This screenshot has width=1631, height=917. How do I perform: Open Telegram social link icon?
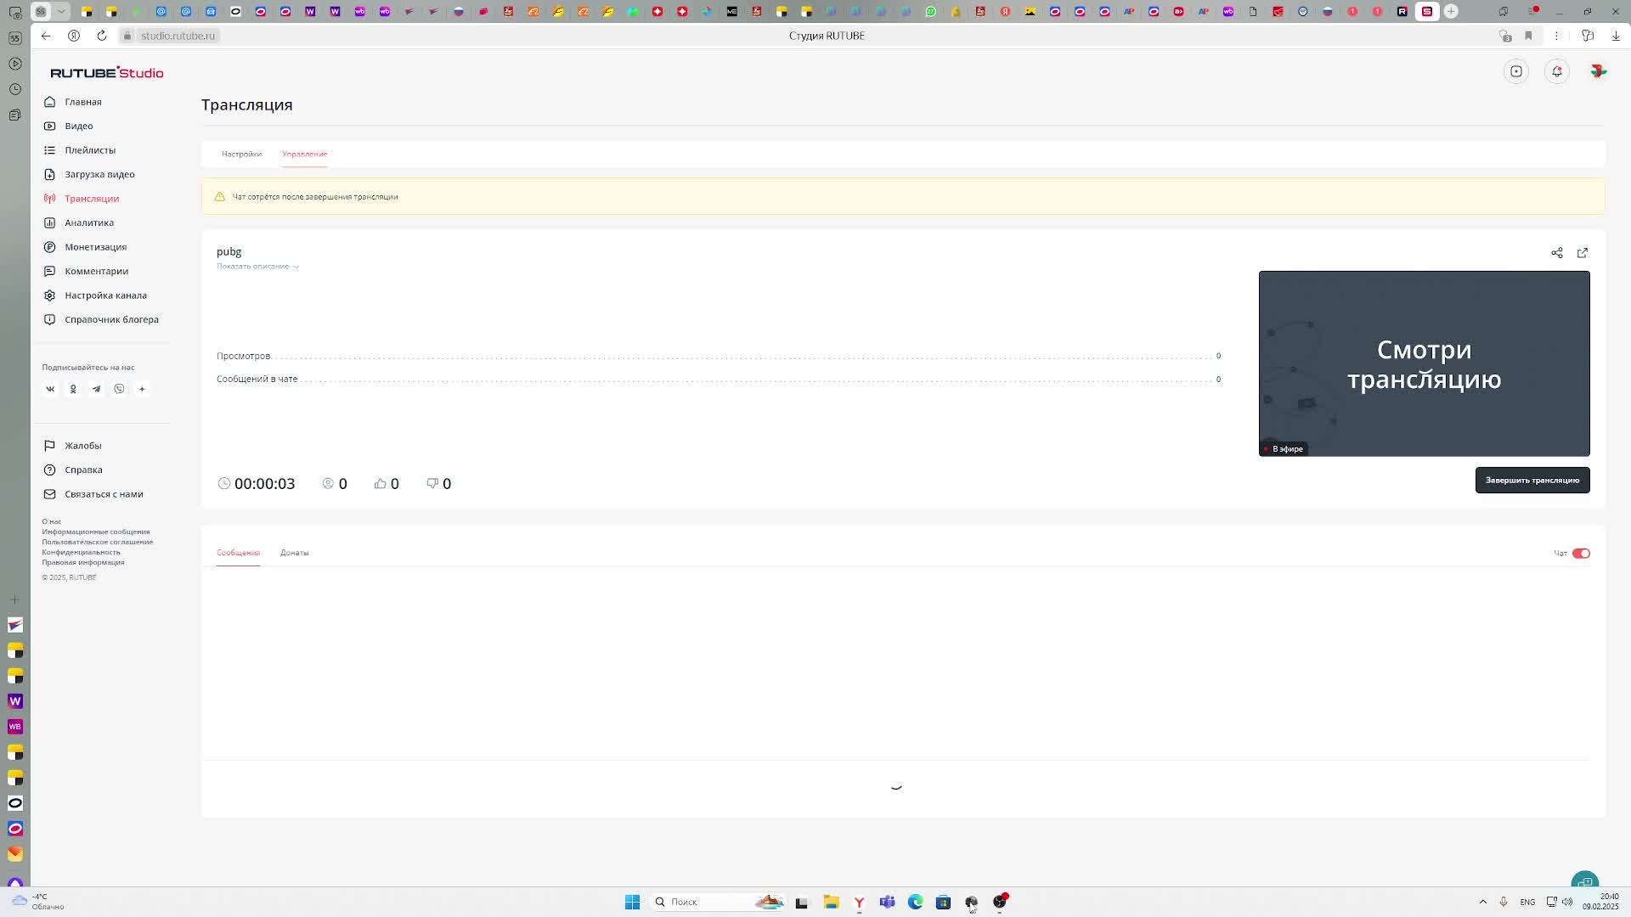96,389
